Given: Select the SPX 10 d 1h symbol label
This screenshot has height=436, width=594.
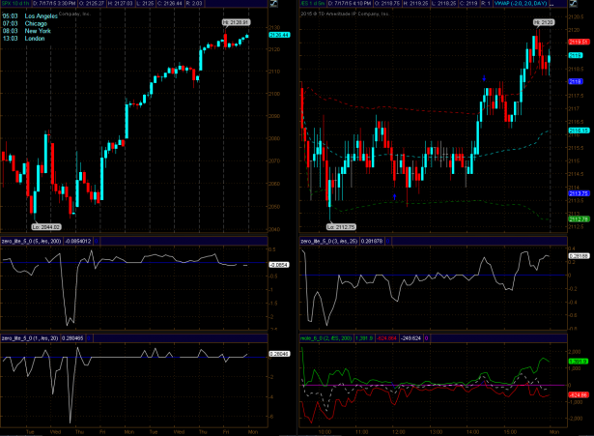Looking at the screenshot, I should point(15,4).
